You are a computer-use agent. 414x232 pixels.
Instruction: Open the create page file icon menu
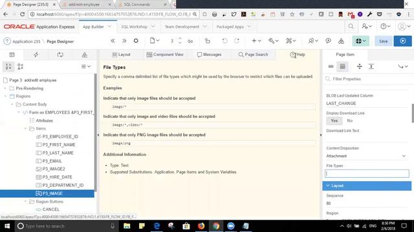point(155,41)
